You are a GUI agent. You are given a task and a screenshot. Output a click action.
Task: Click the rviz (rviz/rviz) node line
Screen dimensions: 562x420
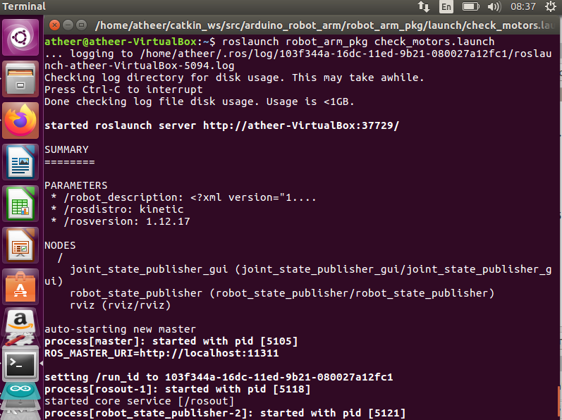pos(121,305)
